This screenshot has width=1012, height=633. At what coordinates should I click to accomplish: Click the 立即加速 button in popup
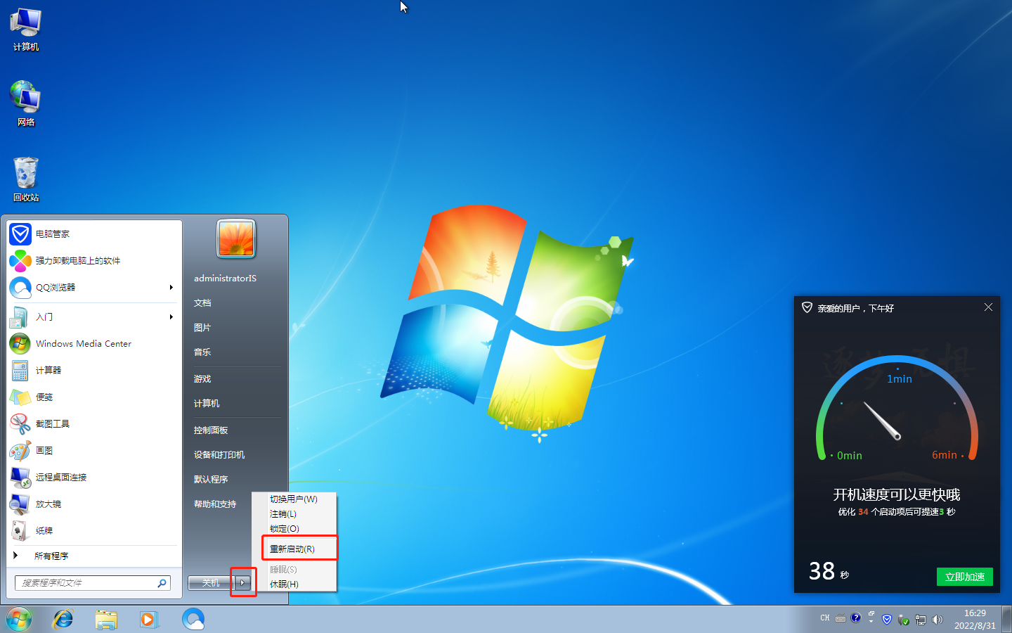click(x=965, y=577)
